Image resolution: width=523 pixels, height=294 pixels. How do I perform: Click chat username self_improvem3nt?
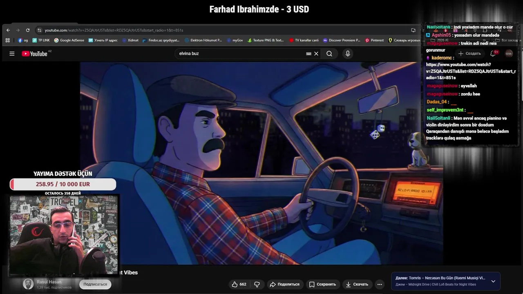(x=445, y=110)
